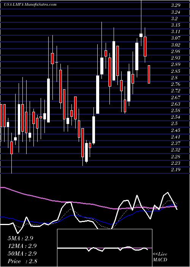Select the 2.54 price level label
This screenshot has width=190, height=267.
click(175, 117)
